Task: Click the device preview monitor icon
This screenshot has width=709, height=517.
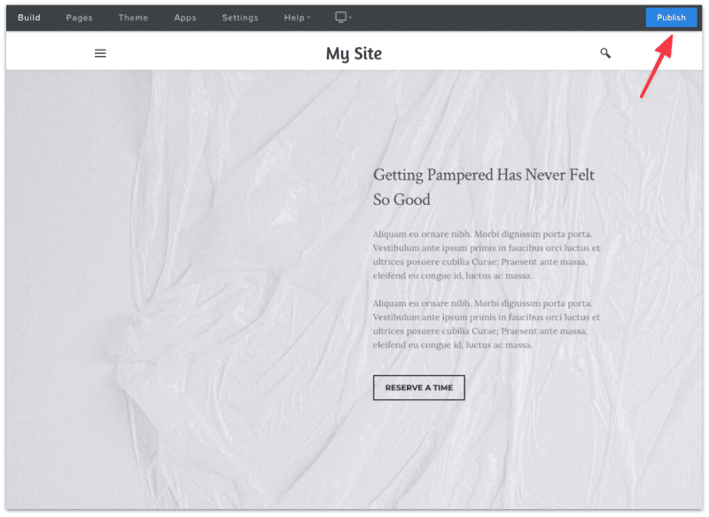Action: tap(339, 17)
